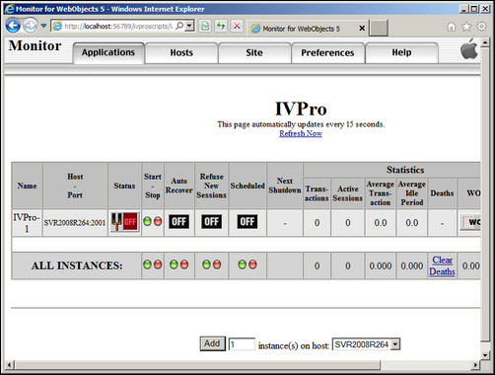This screenshot has height=375, width=495.
Task: Switch to the Site tab
Action: (254, 52)
